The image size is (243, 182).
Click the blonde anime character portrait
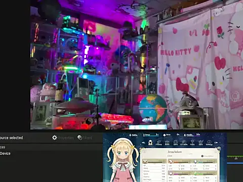123,160
